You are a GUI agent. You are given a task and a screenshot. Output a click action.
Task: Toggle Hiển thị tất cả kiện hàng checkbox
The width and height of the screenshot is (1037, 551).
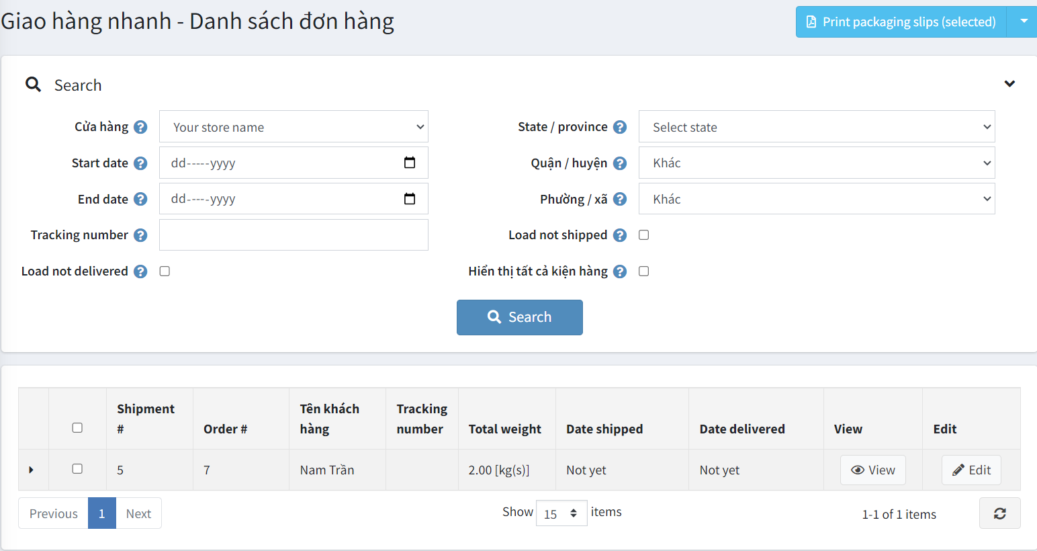643,271
